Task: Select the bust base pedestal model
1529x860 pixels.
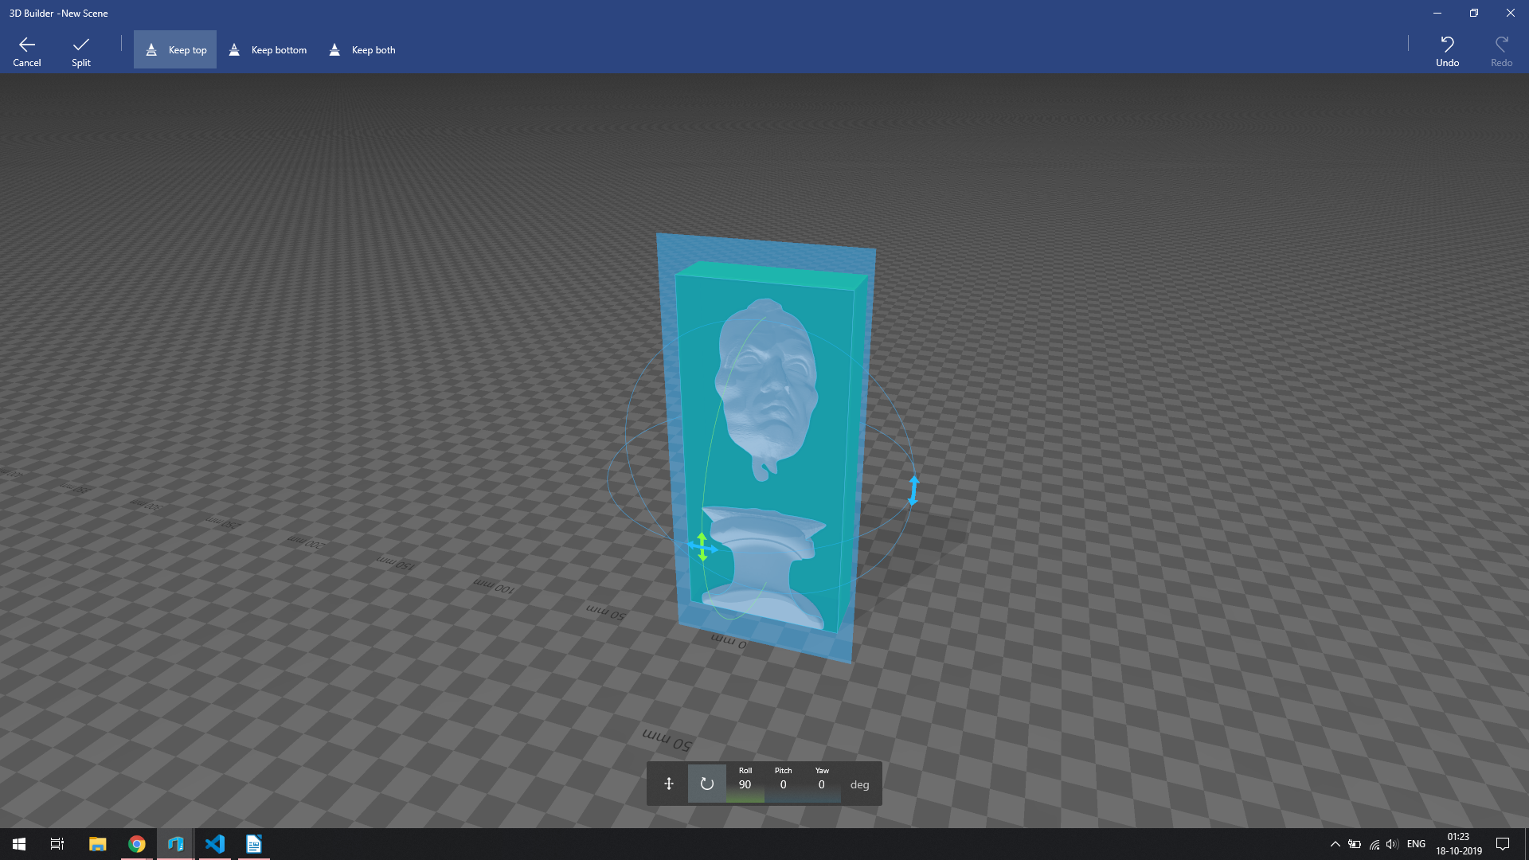Action: point(763,567)
